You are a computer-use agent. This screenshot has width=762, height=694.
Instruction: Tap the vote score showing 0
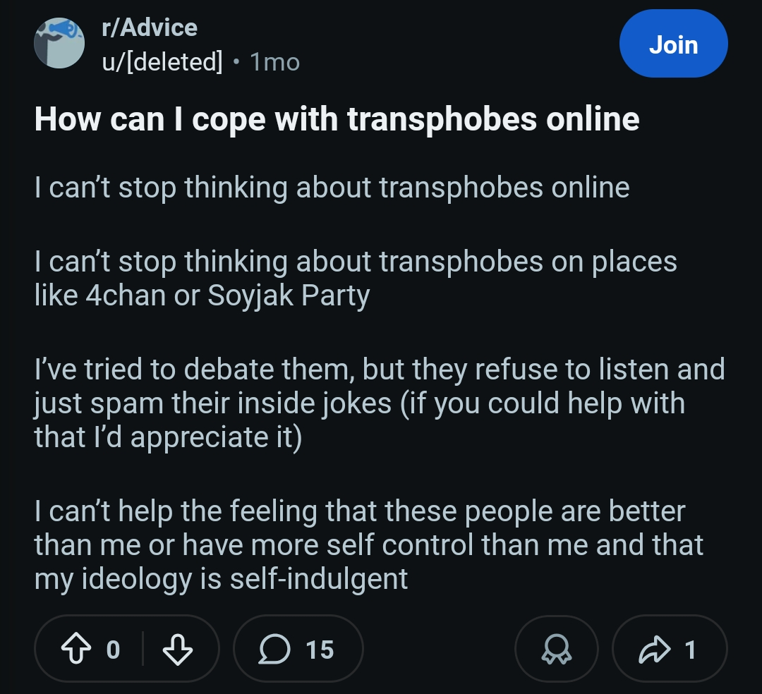click(113, 650)
